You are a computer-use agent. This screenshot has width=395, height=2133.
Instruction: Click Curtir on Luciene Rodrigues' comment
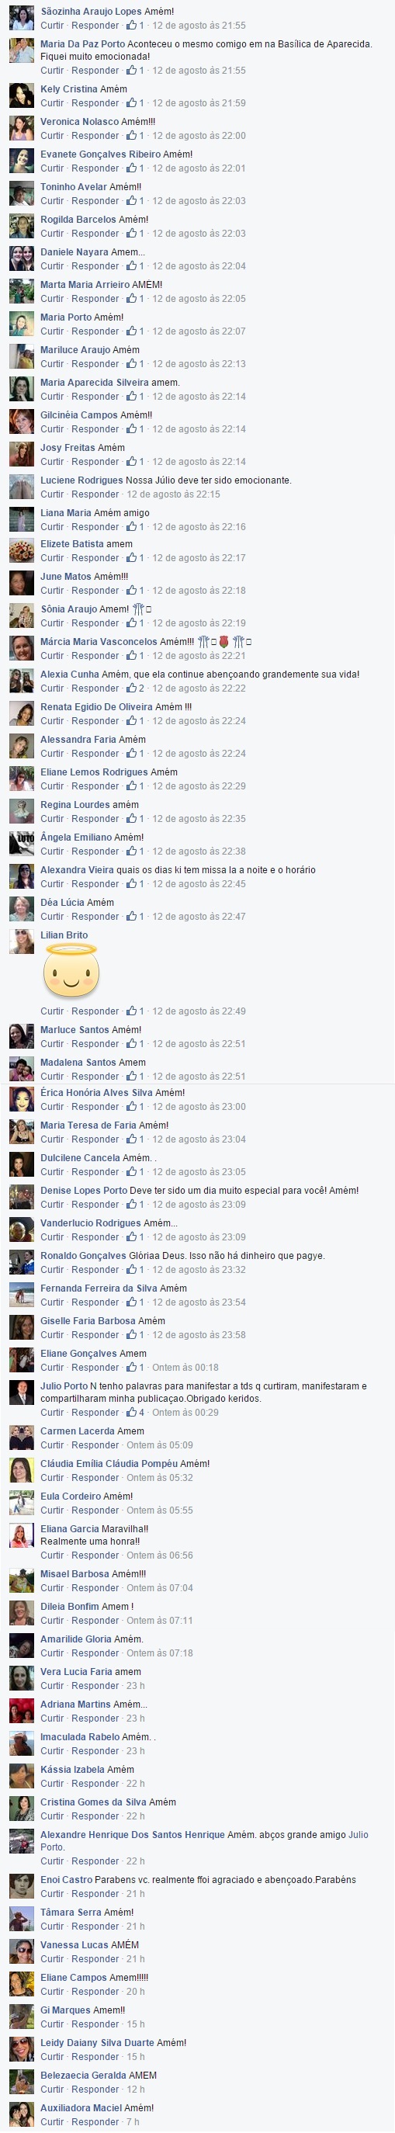click(x=52, y=494)
